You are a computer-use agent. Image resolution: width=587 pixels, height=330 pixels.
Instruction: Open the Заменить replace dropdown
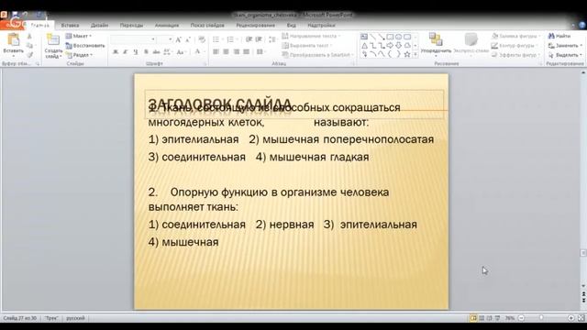(581, 46)
